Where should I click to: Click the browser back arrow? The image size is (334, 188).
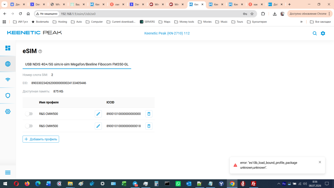[x=5, y=14]
